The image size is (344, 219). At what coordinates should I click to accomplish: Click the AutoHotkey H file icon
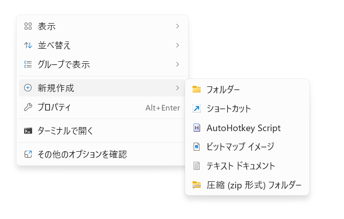[x=197, y=128]
